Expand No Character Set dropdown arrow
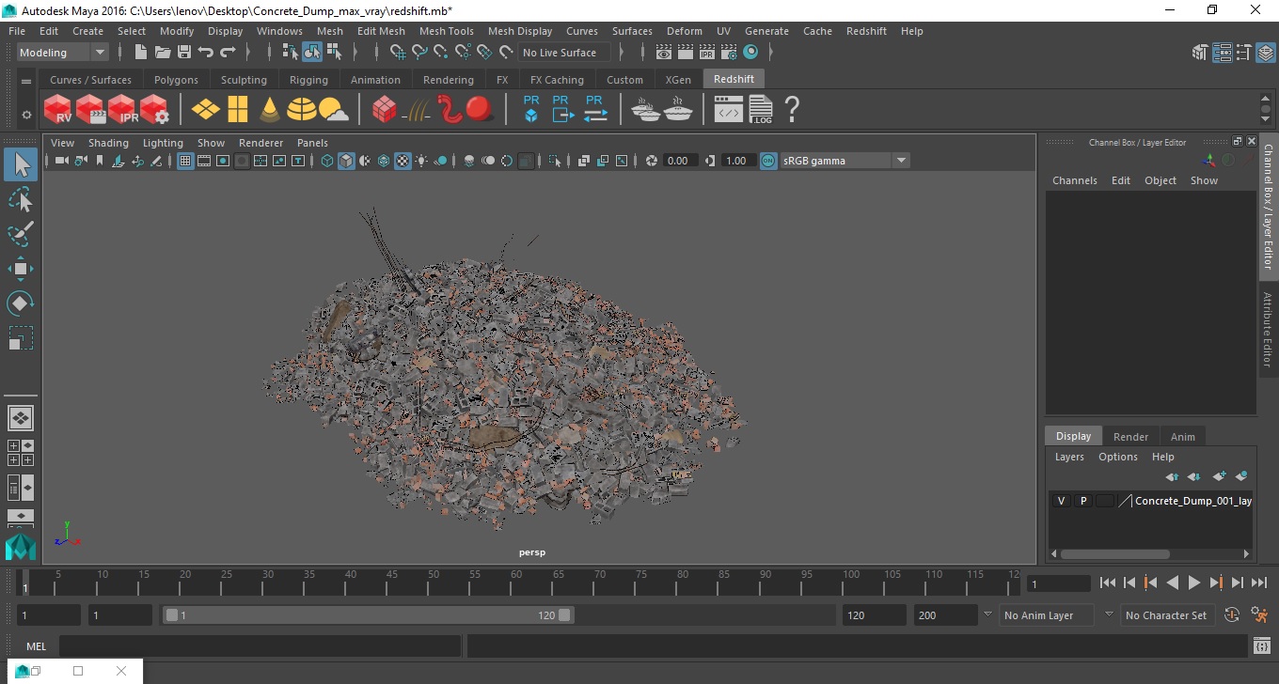This screenshot has width=1279, height=684. tap(1109, 614)
